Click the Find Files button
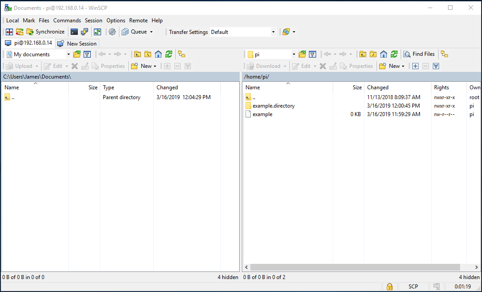Image resolution: width=482 pixels, height=292 pixels. pyautogui.click(x=419, y=54)
